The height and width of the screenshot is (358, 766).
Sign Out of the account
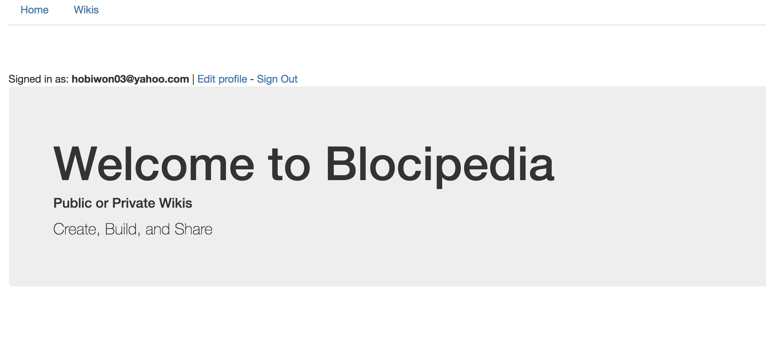[277, 79]
